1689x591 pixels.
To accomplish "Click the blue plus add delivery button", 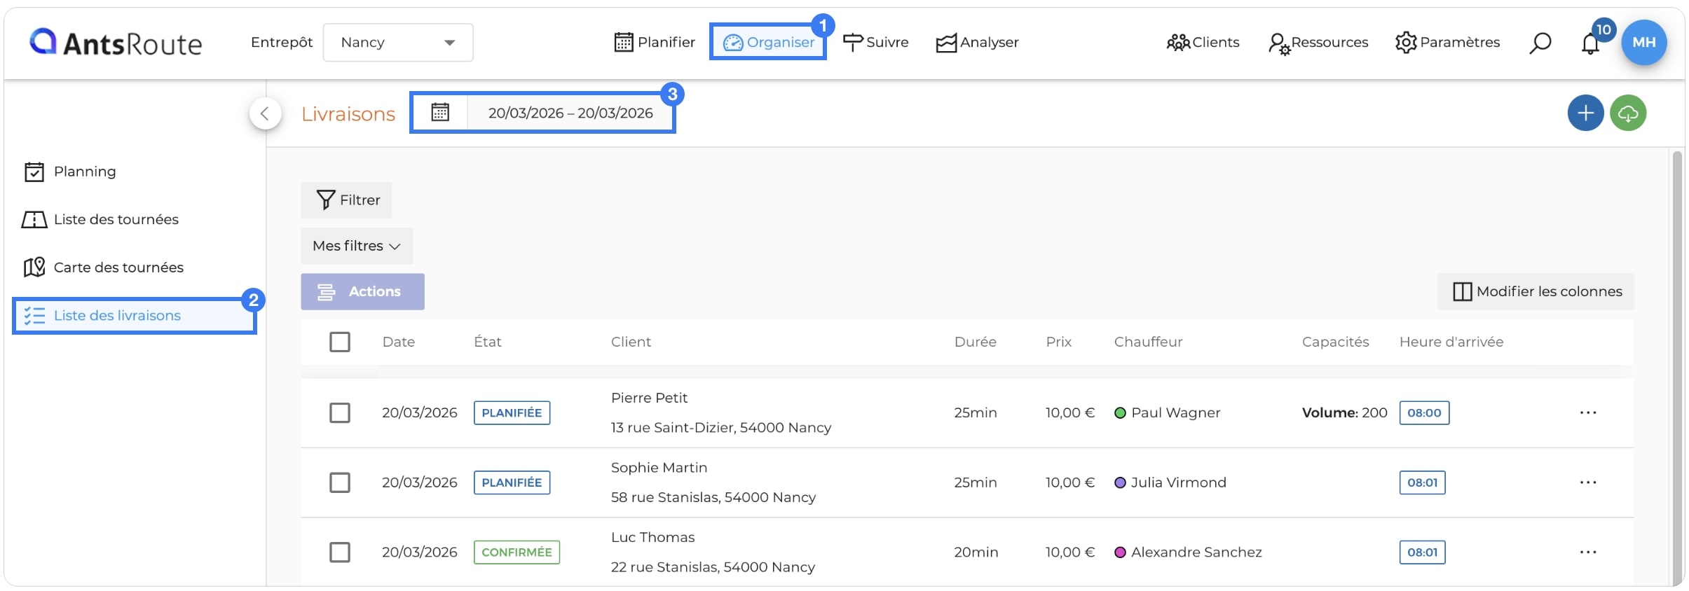I will tap(1585, 113).
